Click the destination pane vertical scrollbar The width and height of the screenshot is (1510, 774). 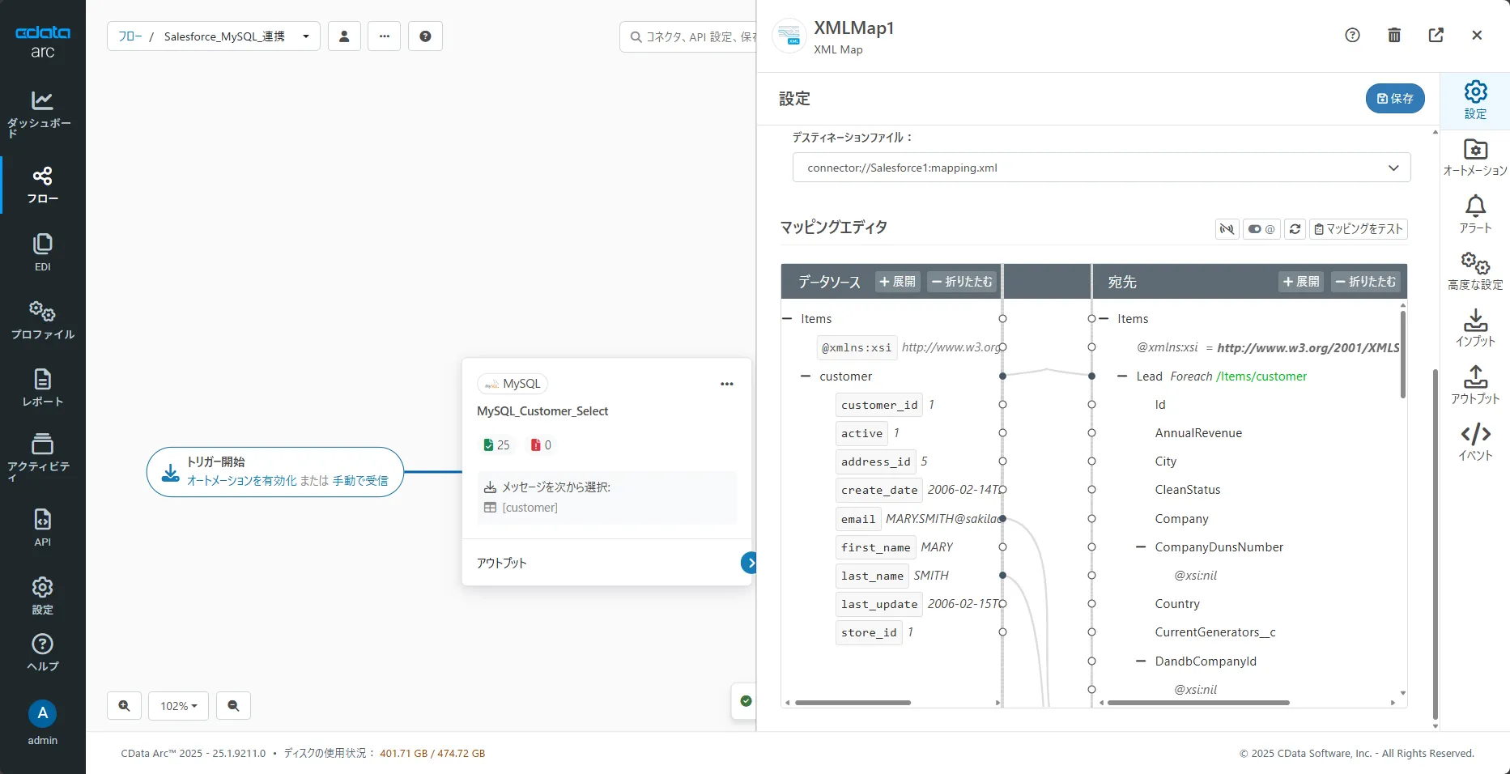1403,355
